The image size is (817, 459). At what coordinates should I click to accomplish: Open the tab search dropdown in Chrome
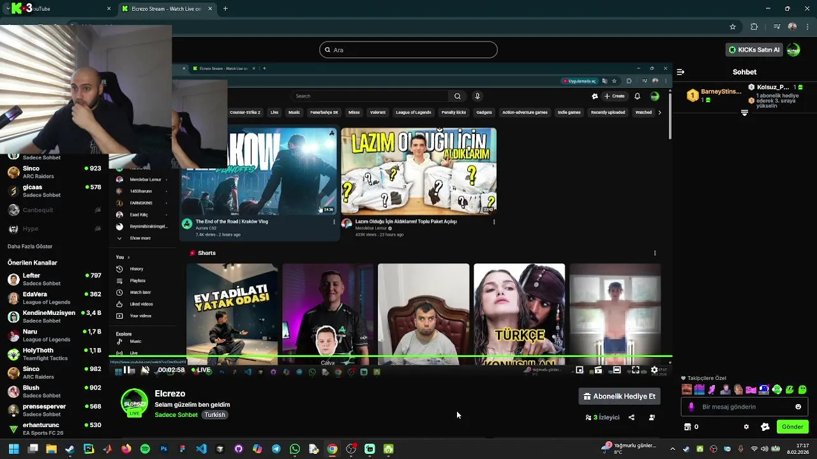(7, 9)
